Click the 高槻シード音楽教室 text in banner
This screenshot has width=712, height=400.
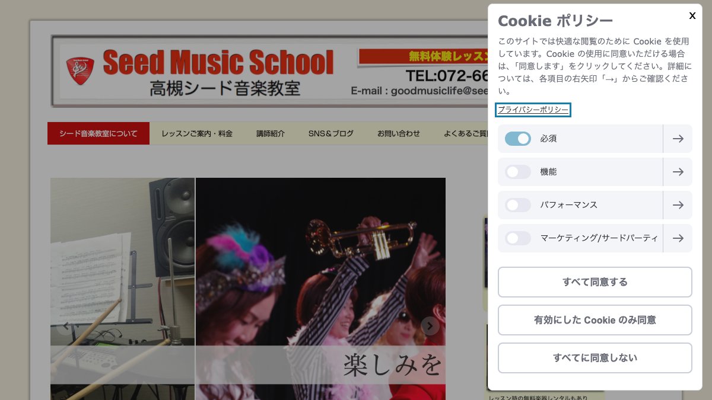[x=225, y=88]
